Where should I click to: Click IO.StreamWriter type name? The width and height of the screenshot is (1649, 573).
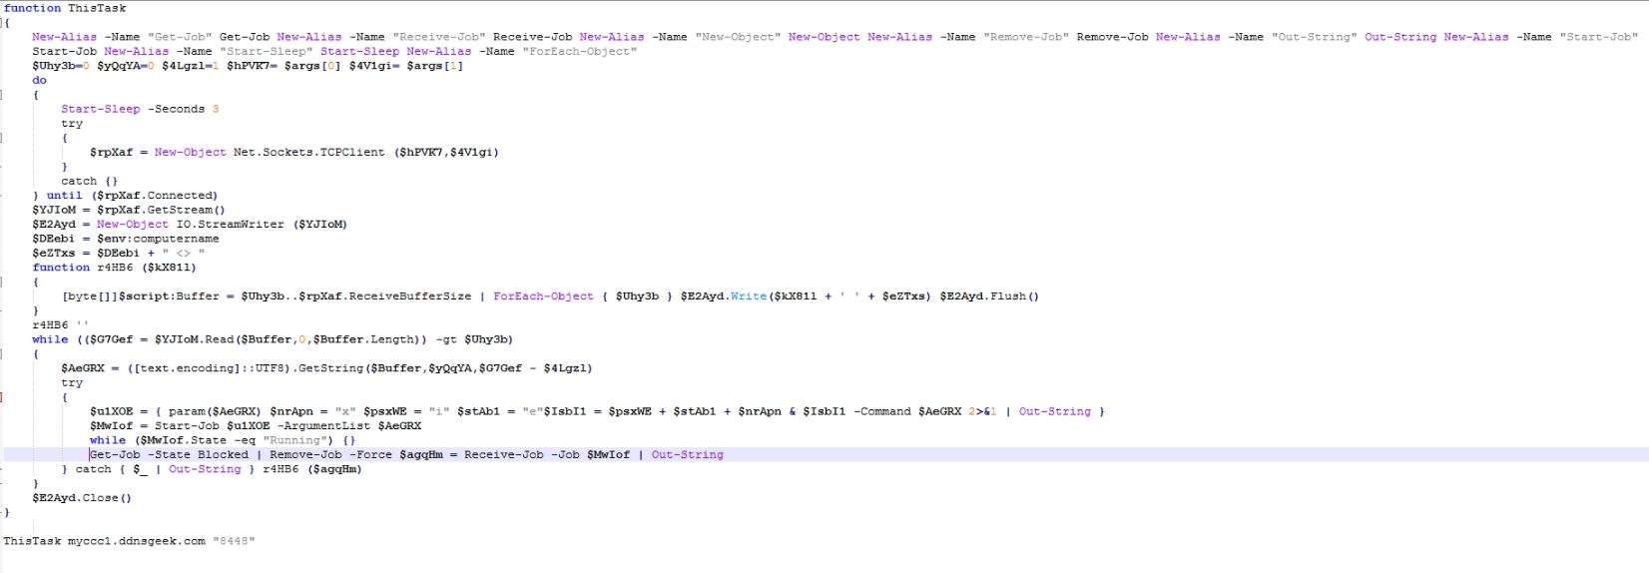pos(231,225)
